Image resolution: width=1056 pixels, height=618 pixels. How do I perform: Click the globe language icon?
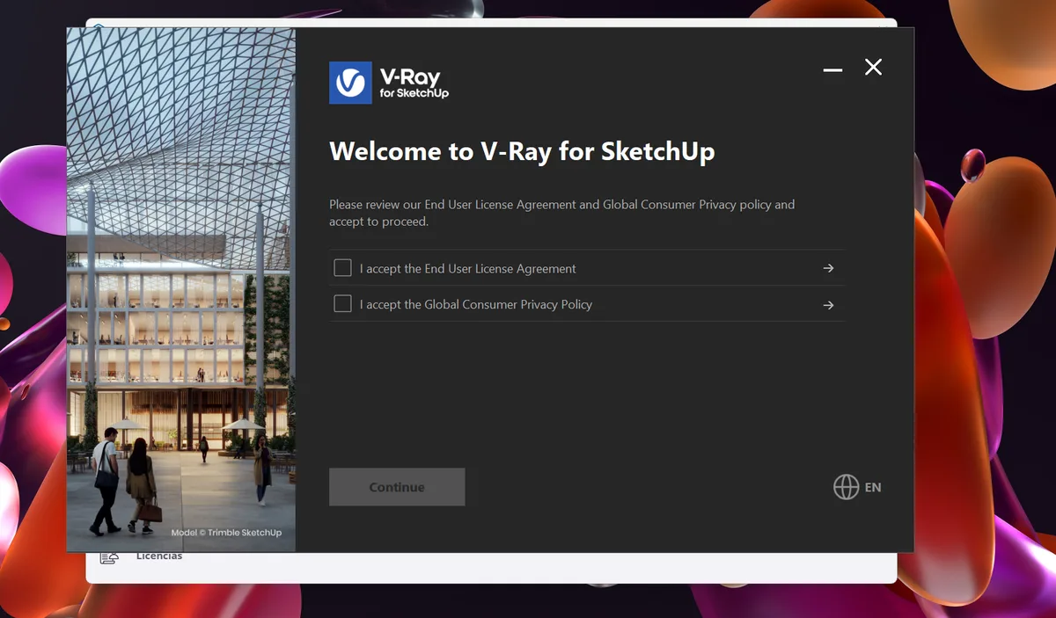coord(846,487)
